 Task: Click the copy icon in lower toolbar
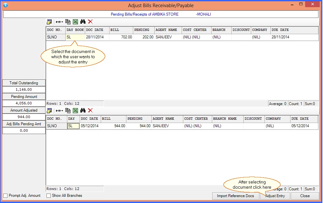(68, 111)
